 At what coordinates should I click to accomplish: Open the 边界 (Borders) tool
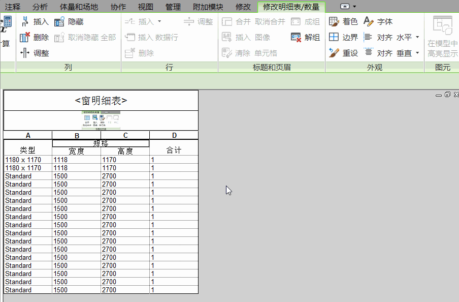(344, 37)
